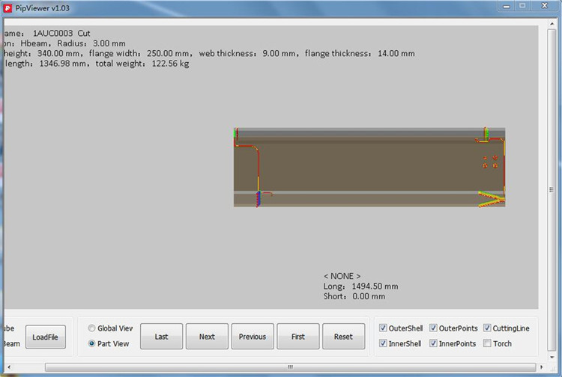Toggle the OuterShell checkbox
562x377 pixels.
coord(383,328)
